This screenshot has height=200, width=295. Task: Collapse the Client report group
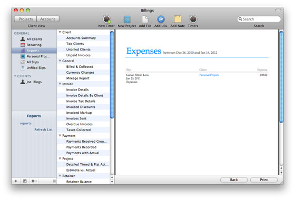pos(60,32)
